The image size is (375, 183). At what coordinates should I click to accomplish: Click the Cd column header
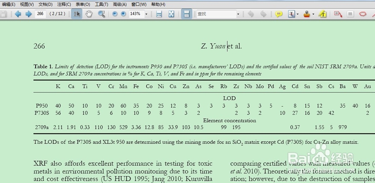point(295,86)
